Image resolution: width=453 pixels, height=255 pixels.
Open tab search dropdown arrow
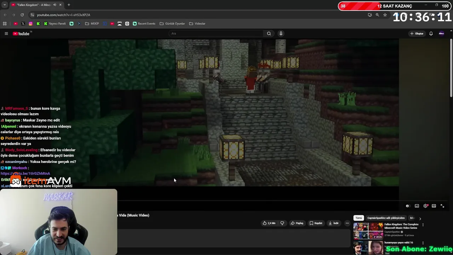(x=5, y=5)
